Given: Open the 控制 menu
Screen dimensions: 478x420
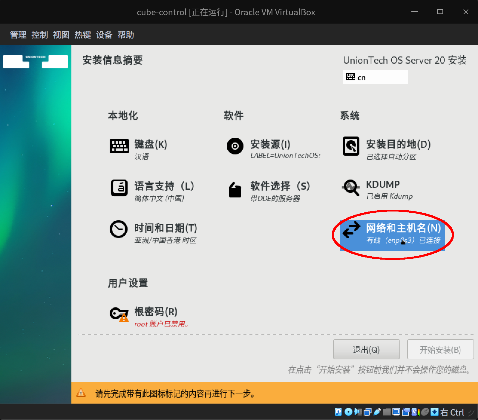Looking at the screenshot, I should click(x=39, y=35).
